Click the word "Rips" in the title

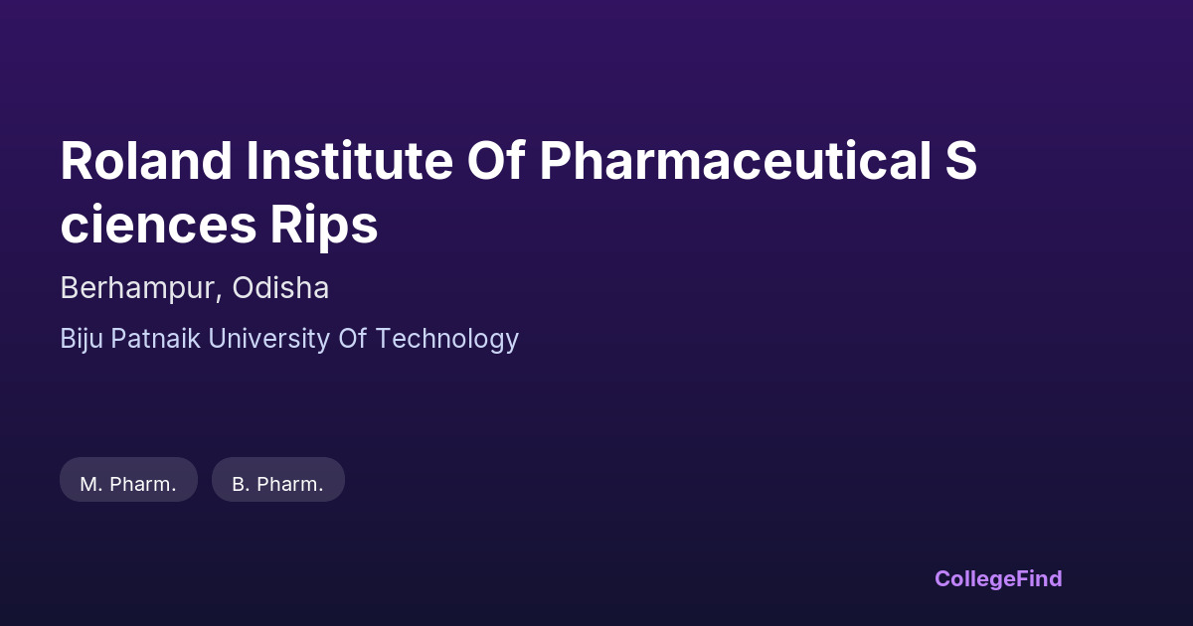click(324, 225)
